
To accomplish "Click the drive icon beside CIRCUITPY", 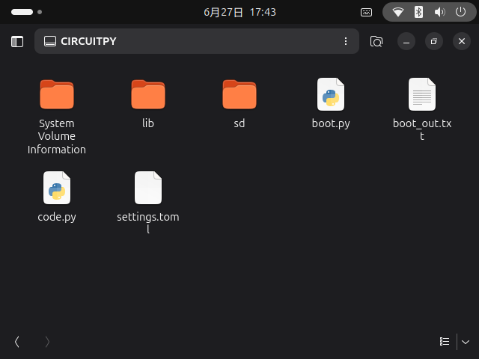I will coord(50,41).
